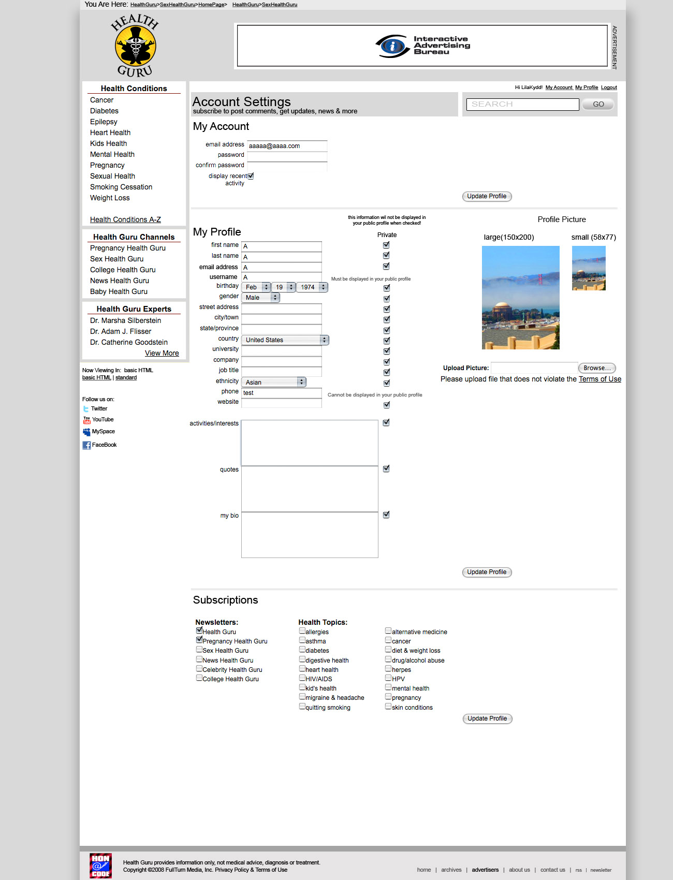
Task: Open advertisers link in footer
Action: [x=485, y=870]
